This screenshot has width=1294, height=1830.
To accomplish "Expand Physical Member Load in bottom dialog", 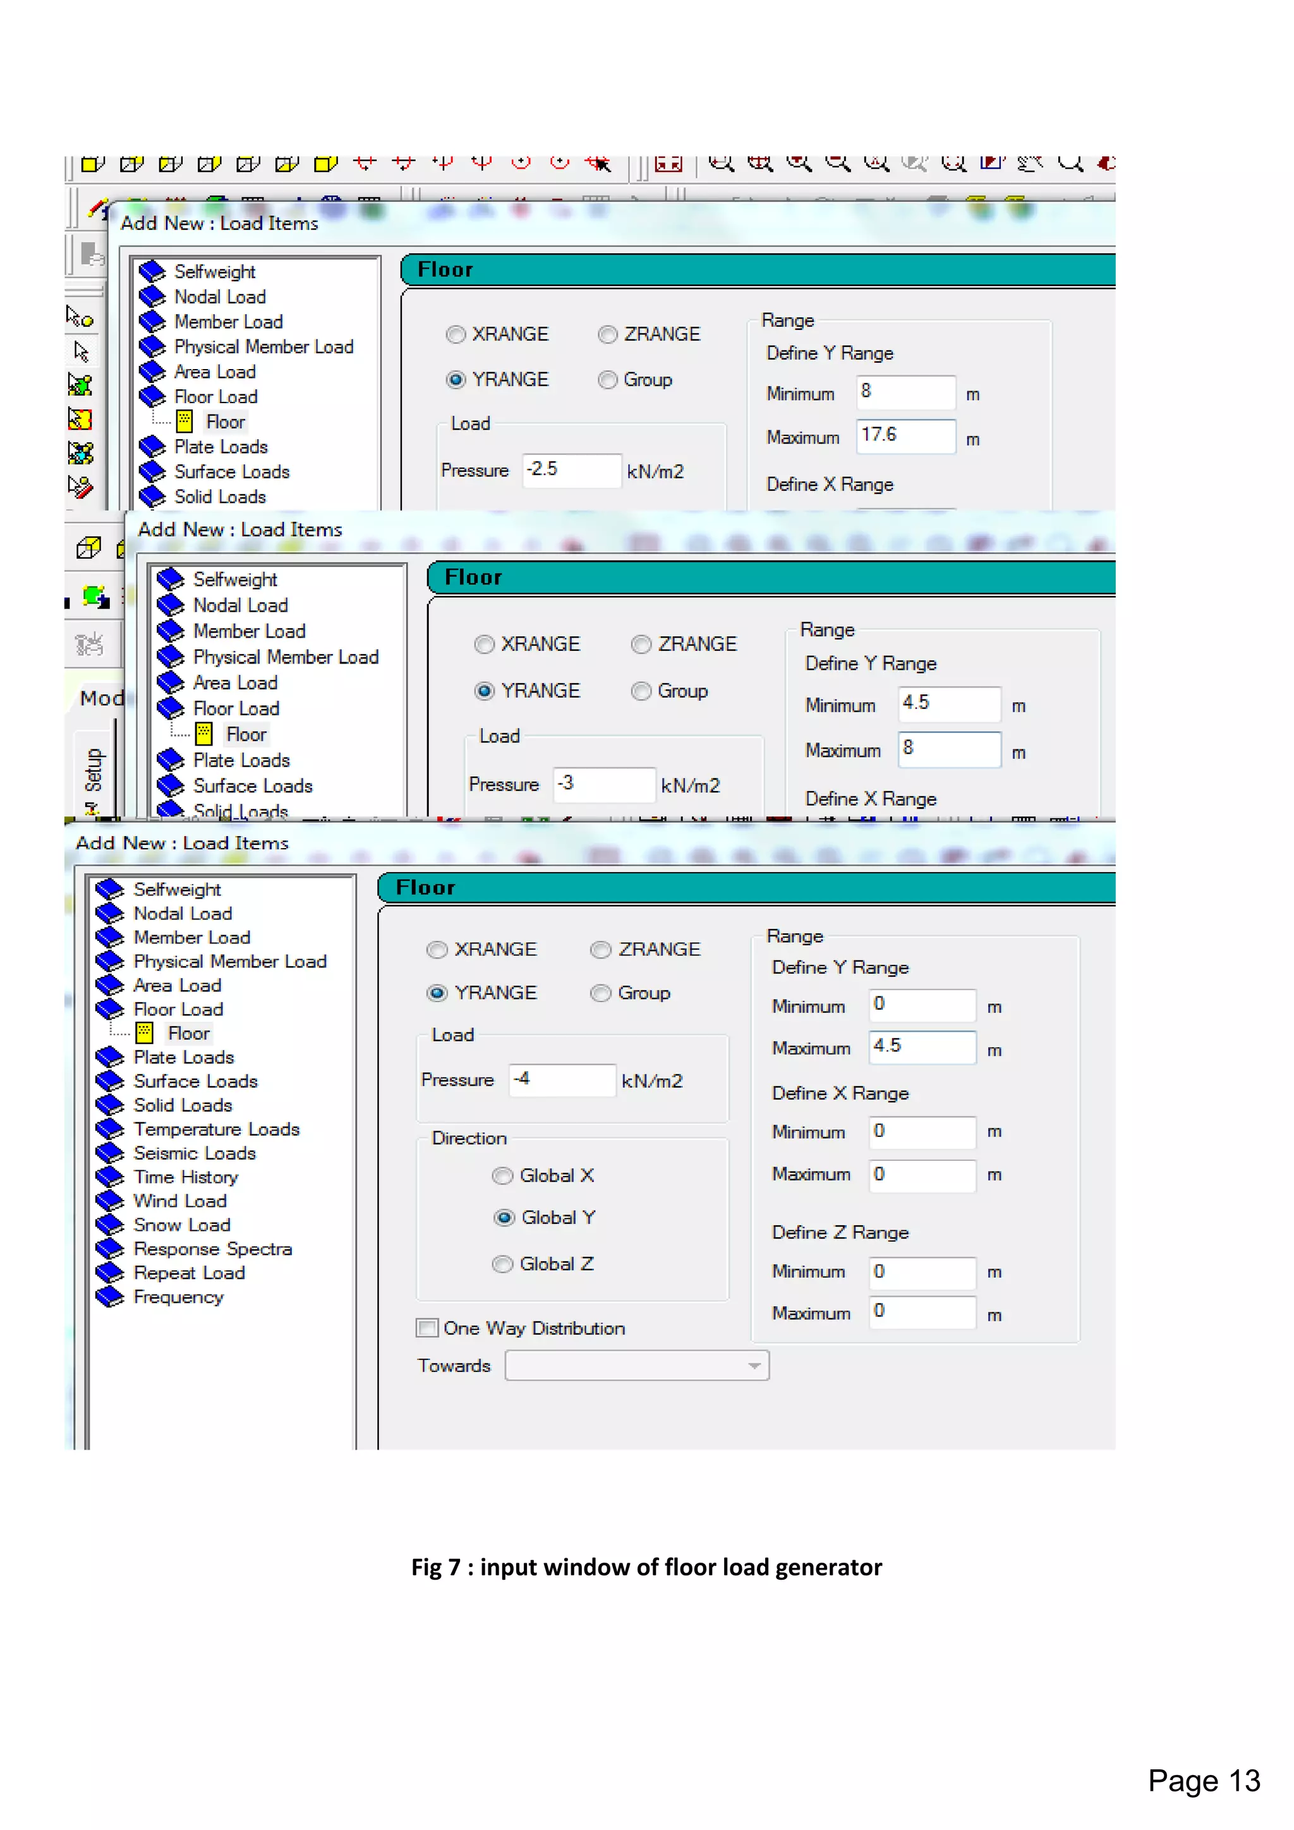I will (110, 961).
